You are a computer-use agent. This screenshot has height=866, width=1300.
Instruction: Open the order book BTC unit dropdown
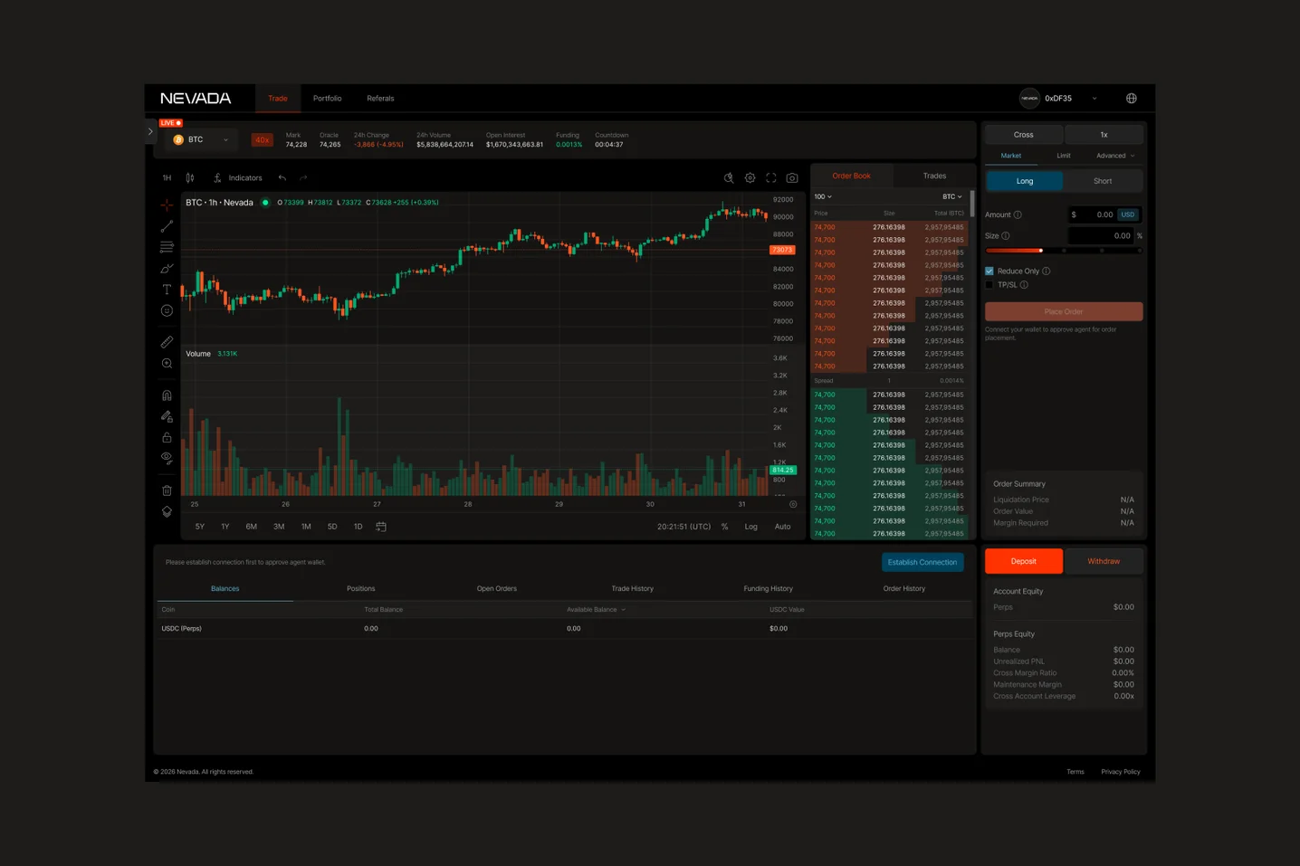click(x=952, y=196)
